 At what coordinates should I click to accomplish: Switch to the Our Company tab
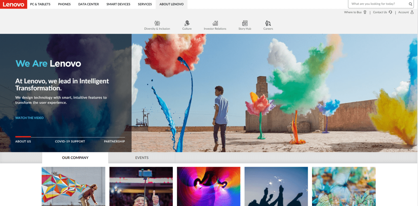[75, 158]
